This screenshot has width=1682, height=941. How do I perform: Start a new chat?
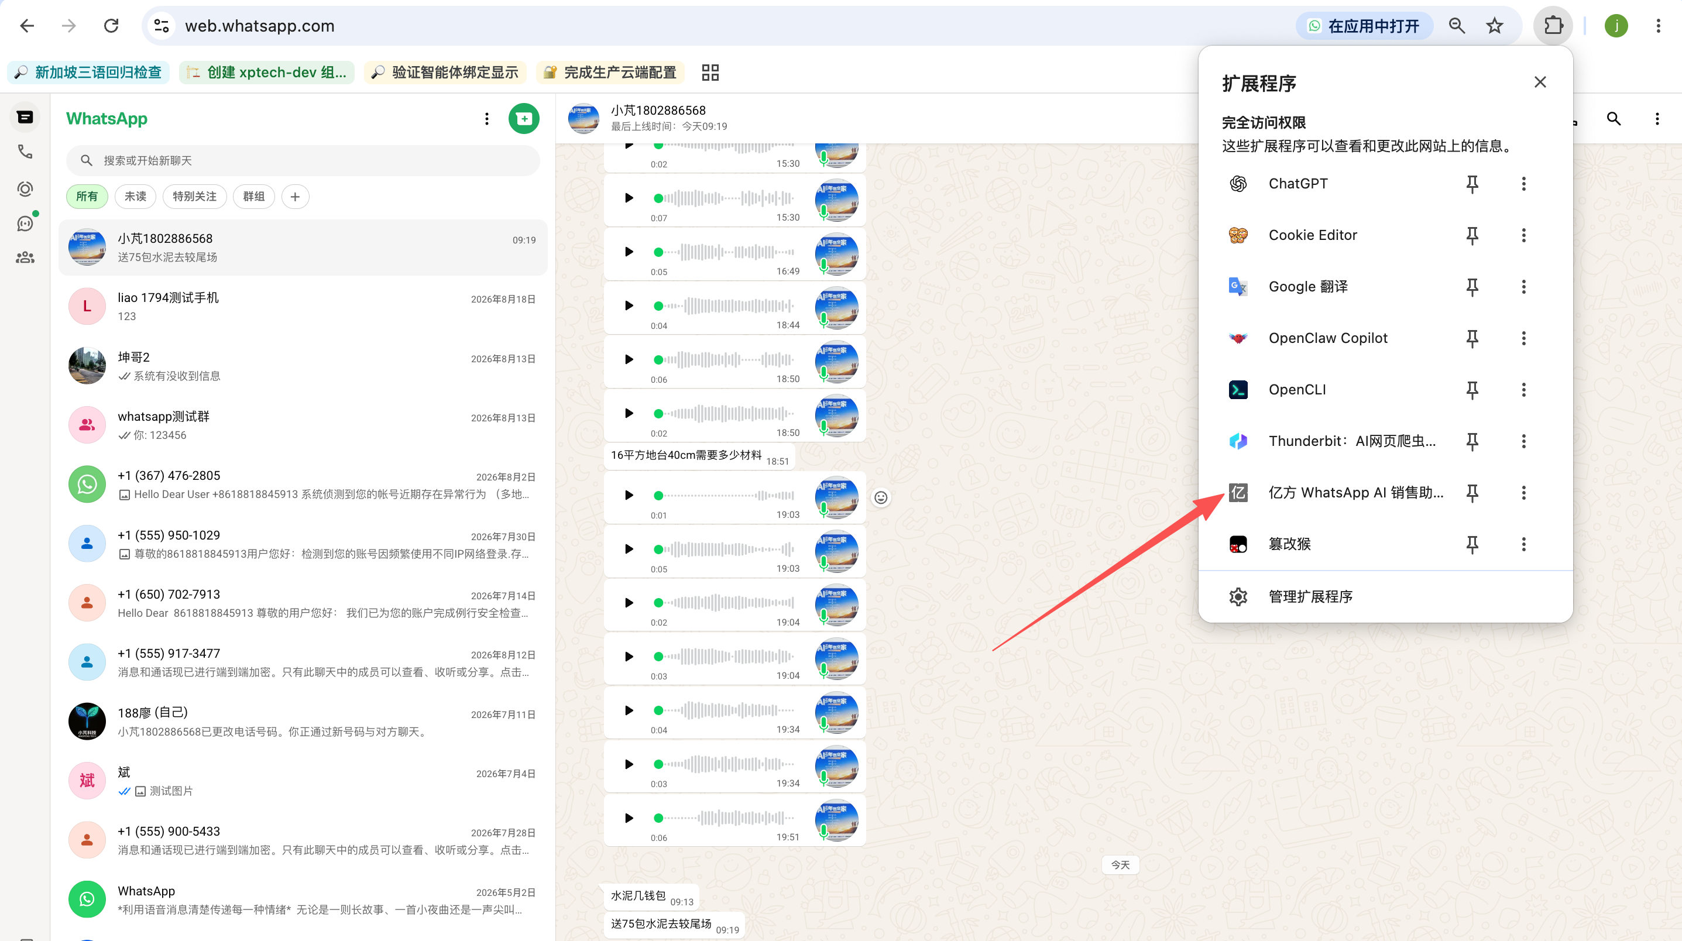(524, 119)
